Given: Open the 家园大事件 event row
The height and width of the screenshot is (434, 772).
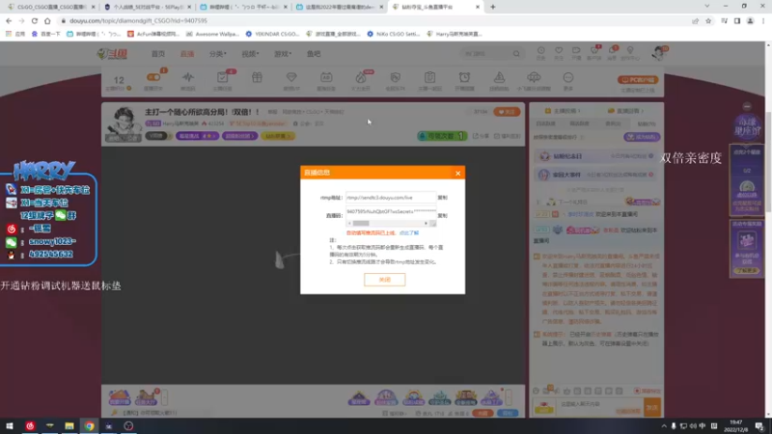Looking at the screenshot, I should (595, 175).
